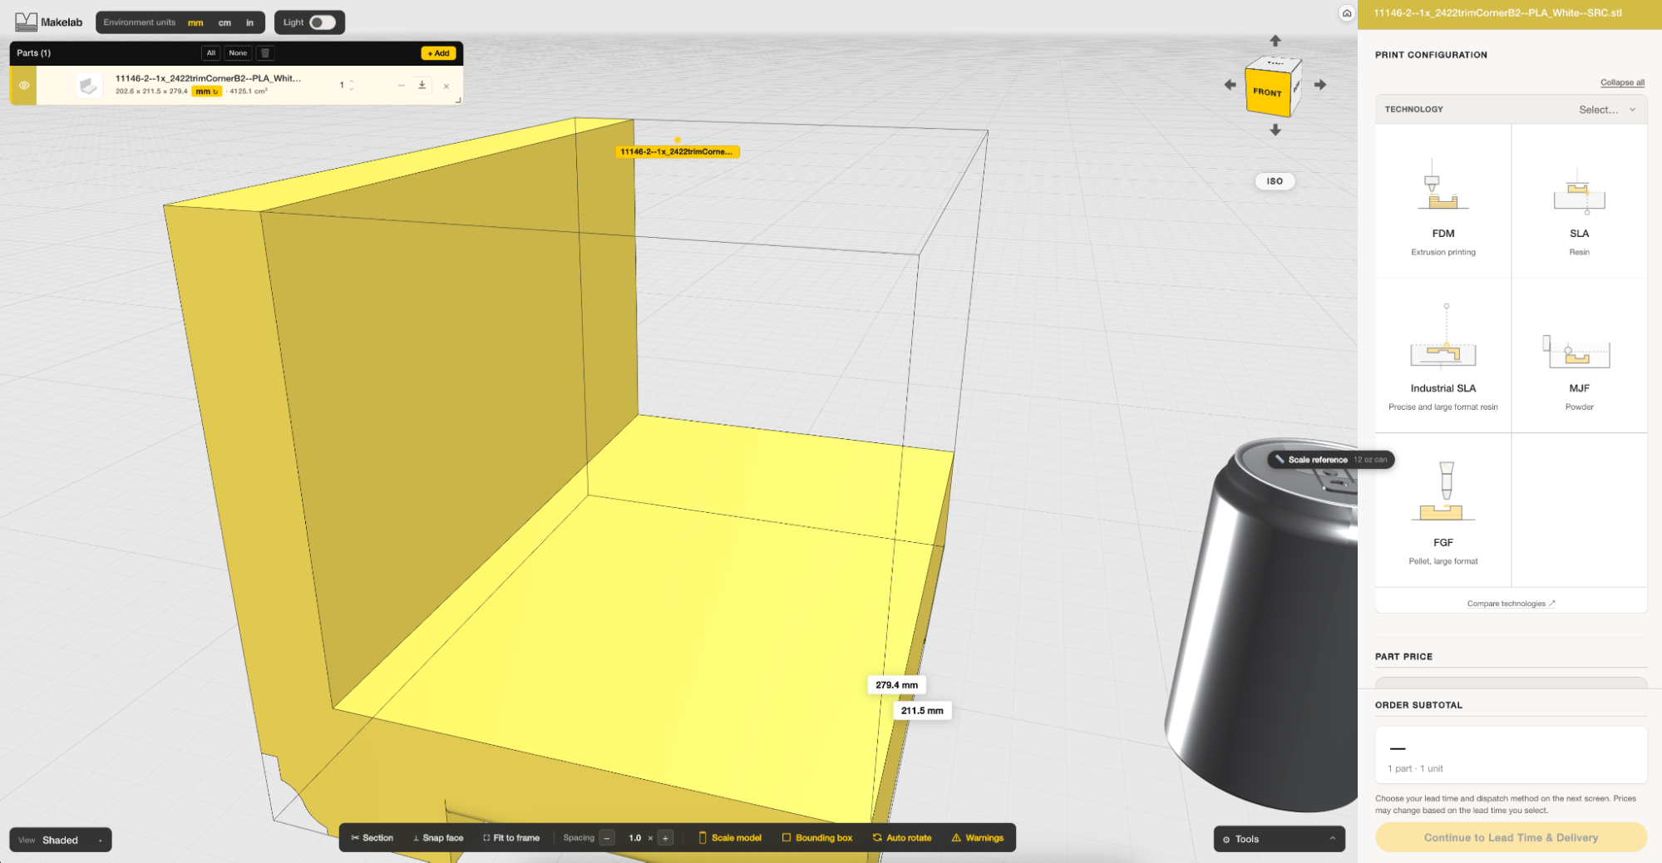Open the Warnings tool in bottom toolbar
The width and height of the screenshot is (1662, 863).
pyautogui.click(x=978, y=837)
